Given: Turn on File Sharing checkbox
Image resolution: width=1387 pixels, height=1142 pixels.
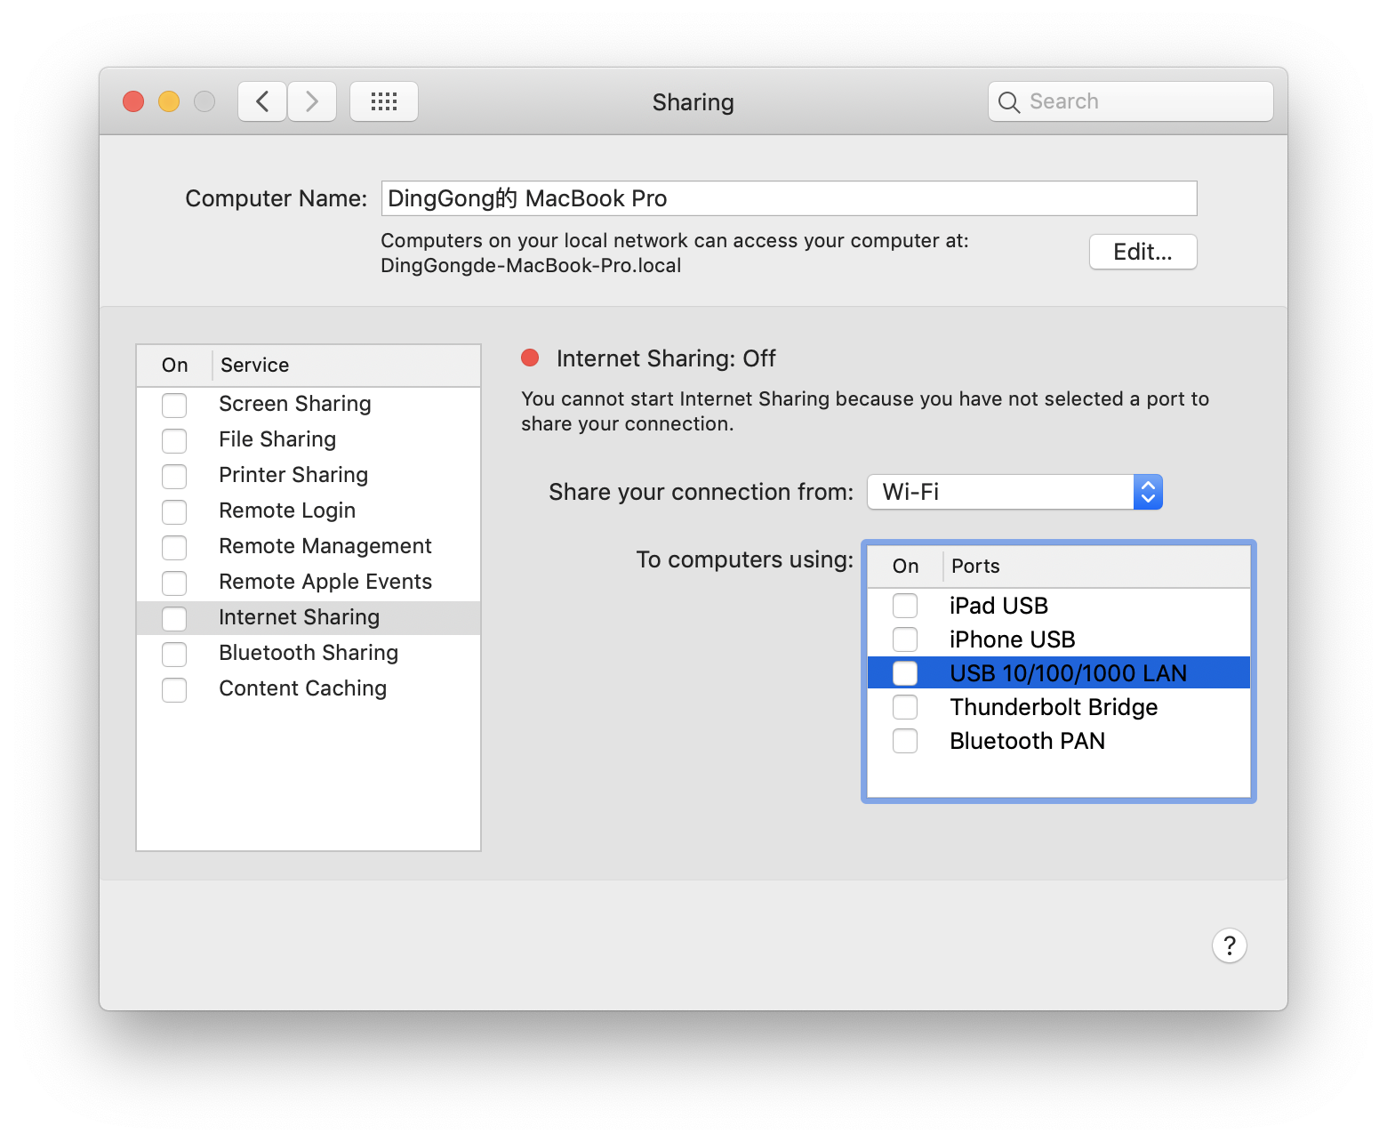Looking at the screenshot, I should point(174,440).
